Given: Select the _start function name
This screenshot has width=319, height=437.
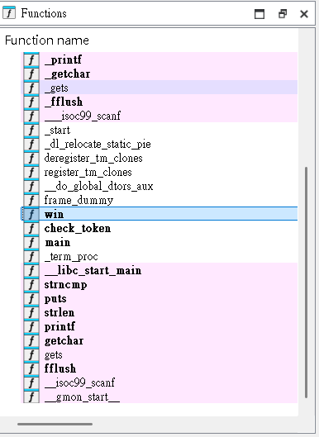Looking at the screenshot, I should coord(57,131).
